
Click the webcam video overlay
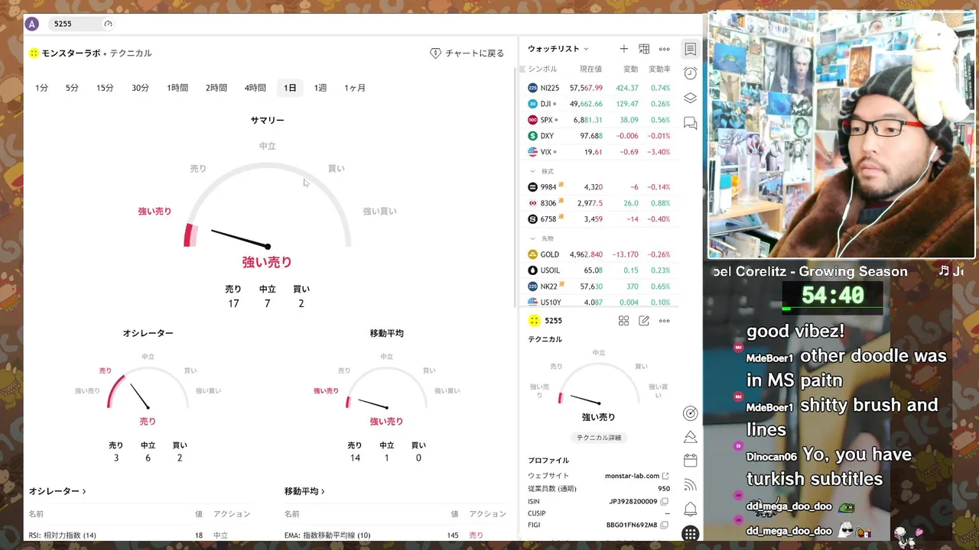841,135
